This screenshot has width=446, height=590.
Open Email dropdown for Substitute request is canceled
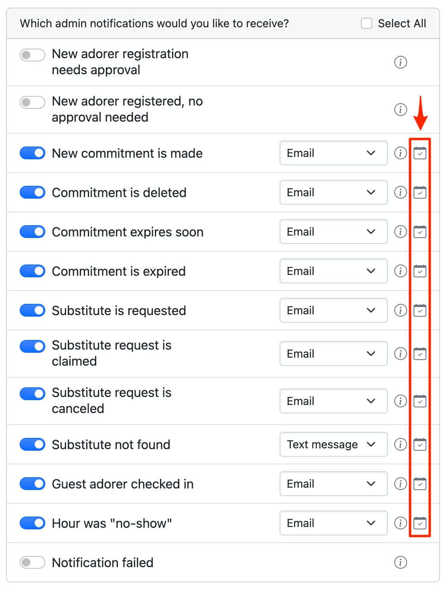[333, 401]
